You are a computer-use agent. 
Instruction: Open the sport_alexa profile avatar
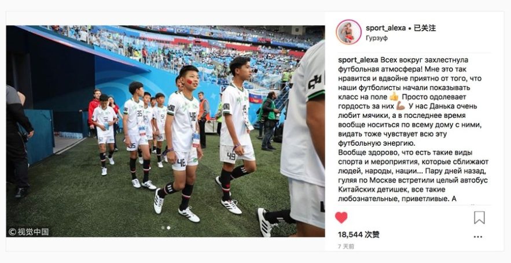349,32
